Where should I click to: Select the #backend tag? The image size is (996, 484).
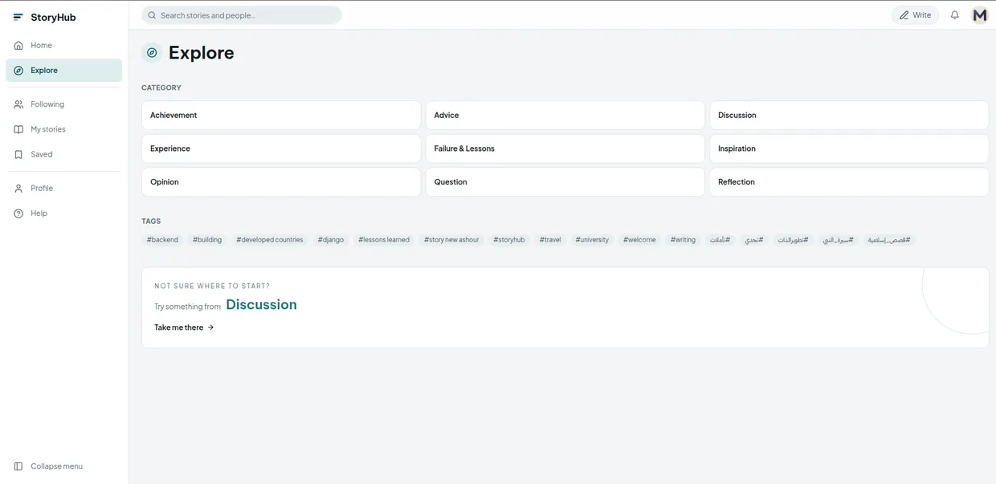tap(162, 240)
